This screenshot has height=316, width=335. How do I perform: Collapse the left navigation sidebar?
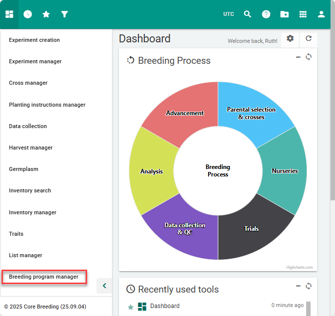tap(104, 286)
